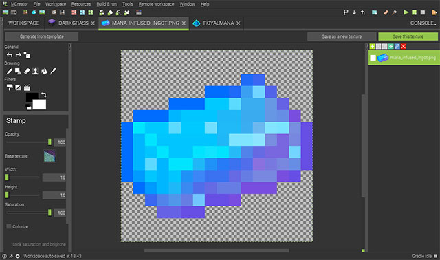Select the Shape drawing tool
This screenshot has width=440, height=260.
coord(19,72)
